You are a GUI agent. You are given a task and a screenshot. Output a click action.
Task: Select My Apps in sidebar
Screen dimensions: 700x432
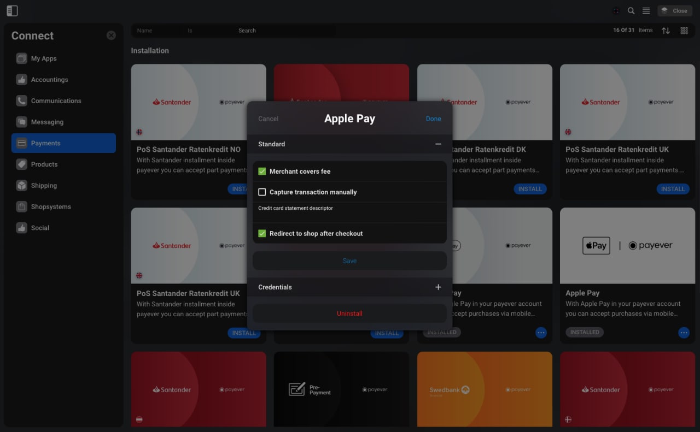[63, 58]
